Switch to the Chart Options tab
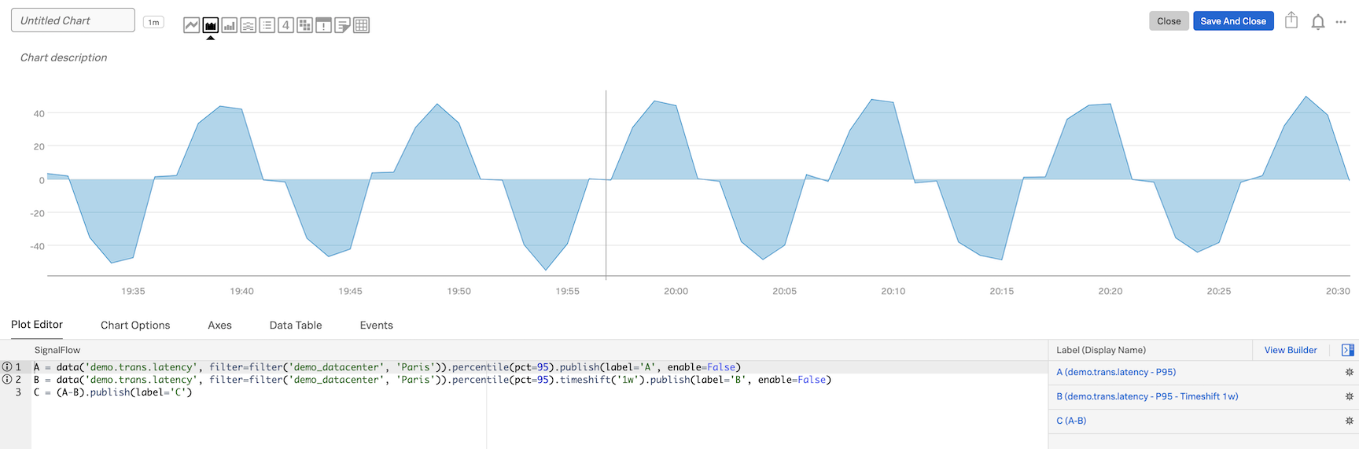Screen dimensions: 1359x449 click(135, 325)
